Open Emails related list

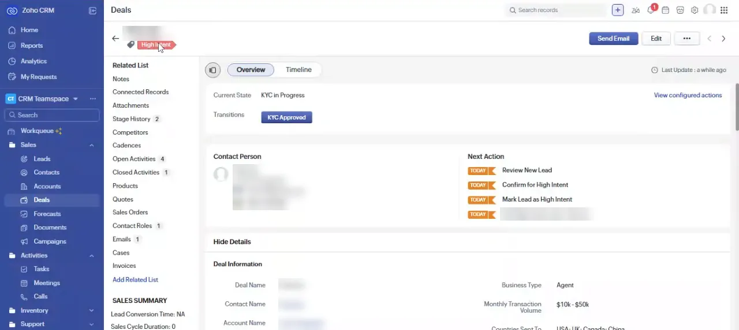[x=122, y=239]
